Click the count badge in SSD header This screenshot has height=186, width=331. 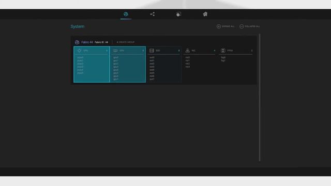click(x=179, y=51)
